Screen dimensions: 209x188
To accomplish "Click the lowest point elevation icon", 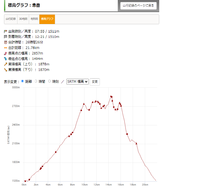I will tap(6, 59).
